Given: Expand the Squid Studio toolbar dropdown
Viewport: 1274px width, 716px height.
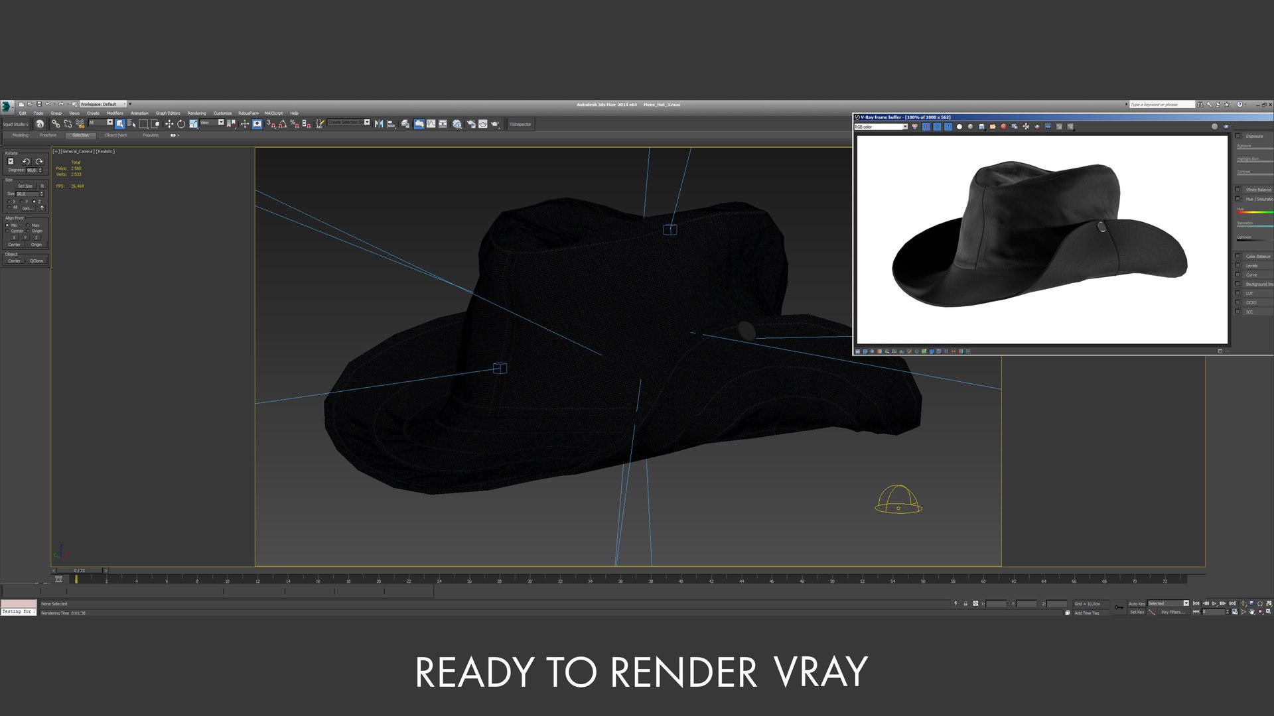Looking at the screenshot, I should pos(15,124).
